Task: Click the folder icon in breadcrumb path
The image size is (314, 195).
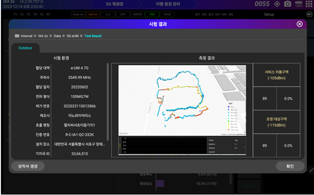Action: (17, 36)
